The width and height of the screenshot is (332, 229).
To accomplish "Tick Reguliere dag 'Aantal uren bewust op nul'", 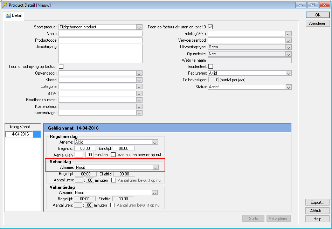I will point(113,154).
